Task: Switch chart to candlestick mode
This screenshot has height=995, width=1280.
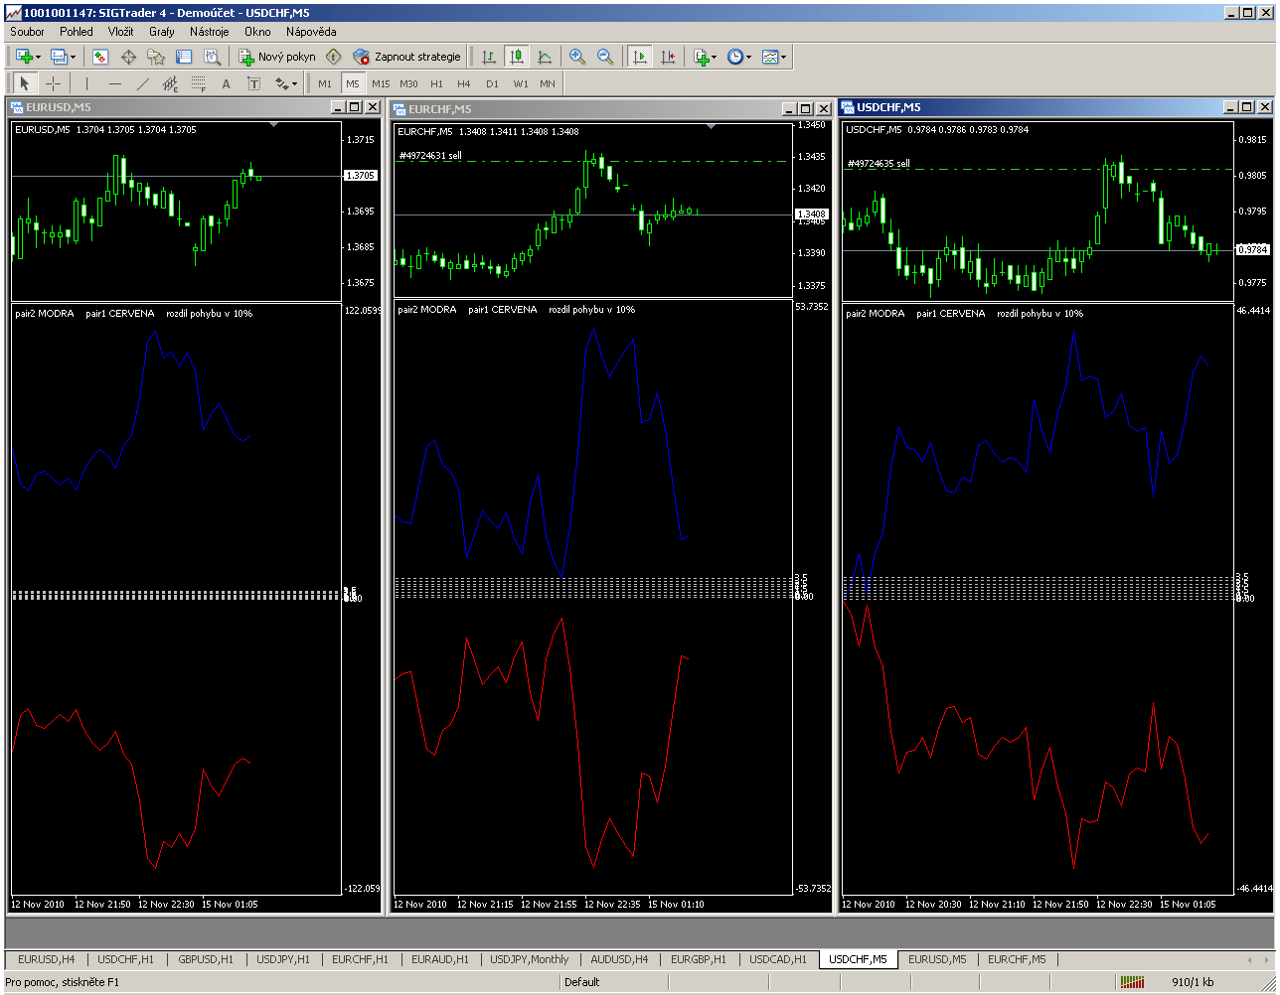Action: 516,57
